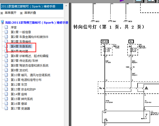Click the 菜单折叠 collapse-menu icon
The image size is (159, 126).
tap(21, 13)
